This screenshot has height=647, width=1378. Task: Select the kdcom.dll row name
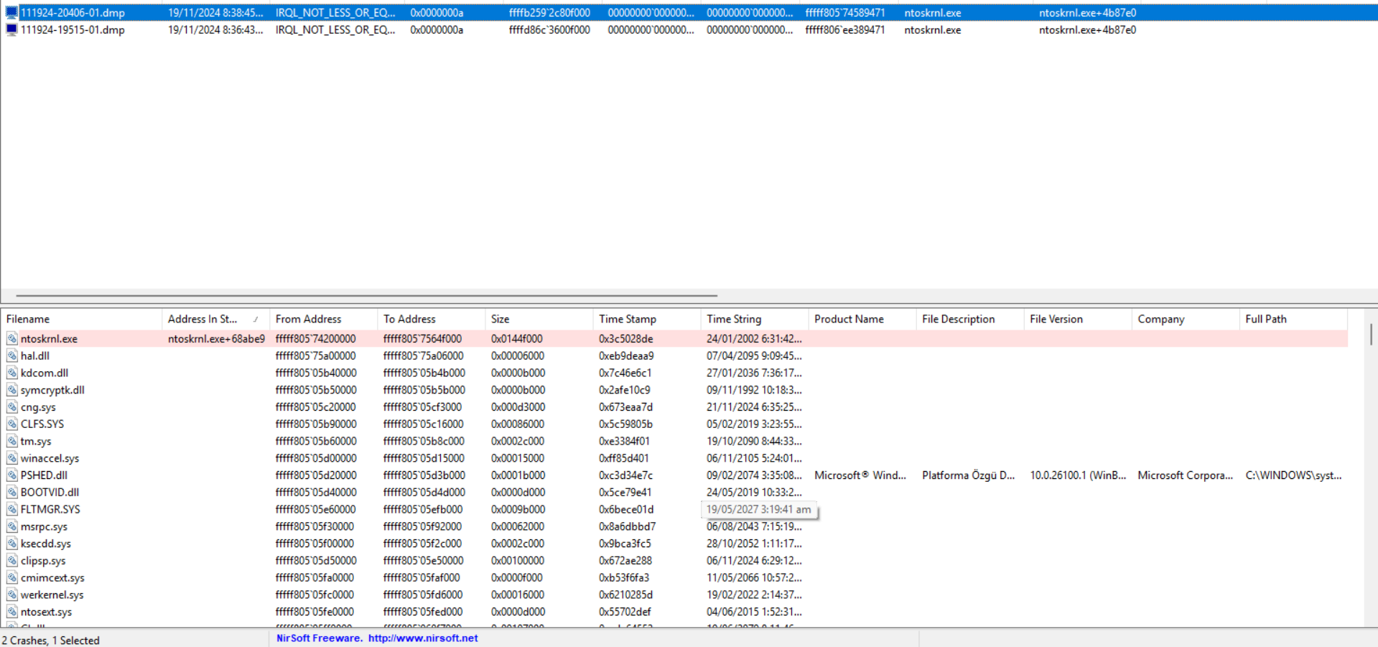45,373
